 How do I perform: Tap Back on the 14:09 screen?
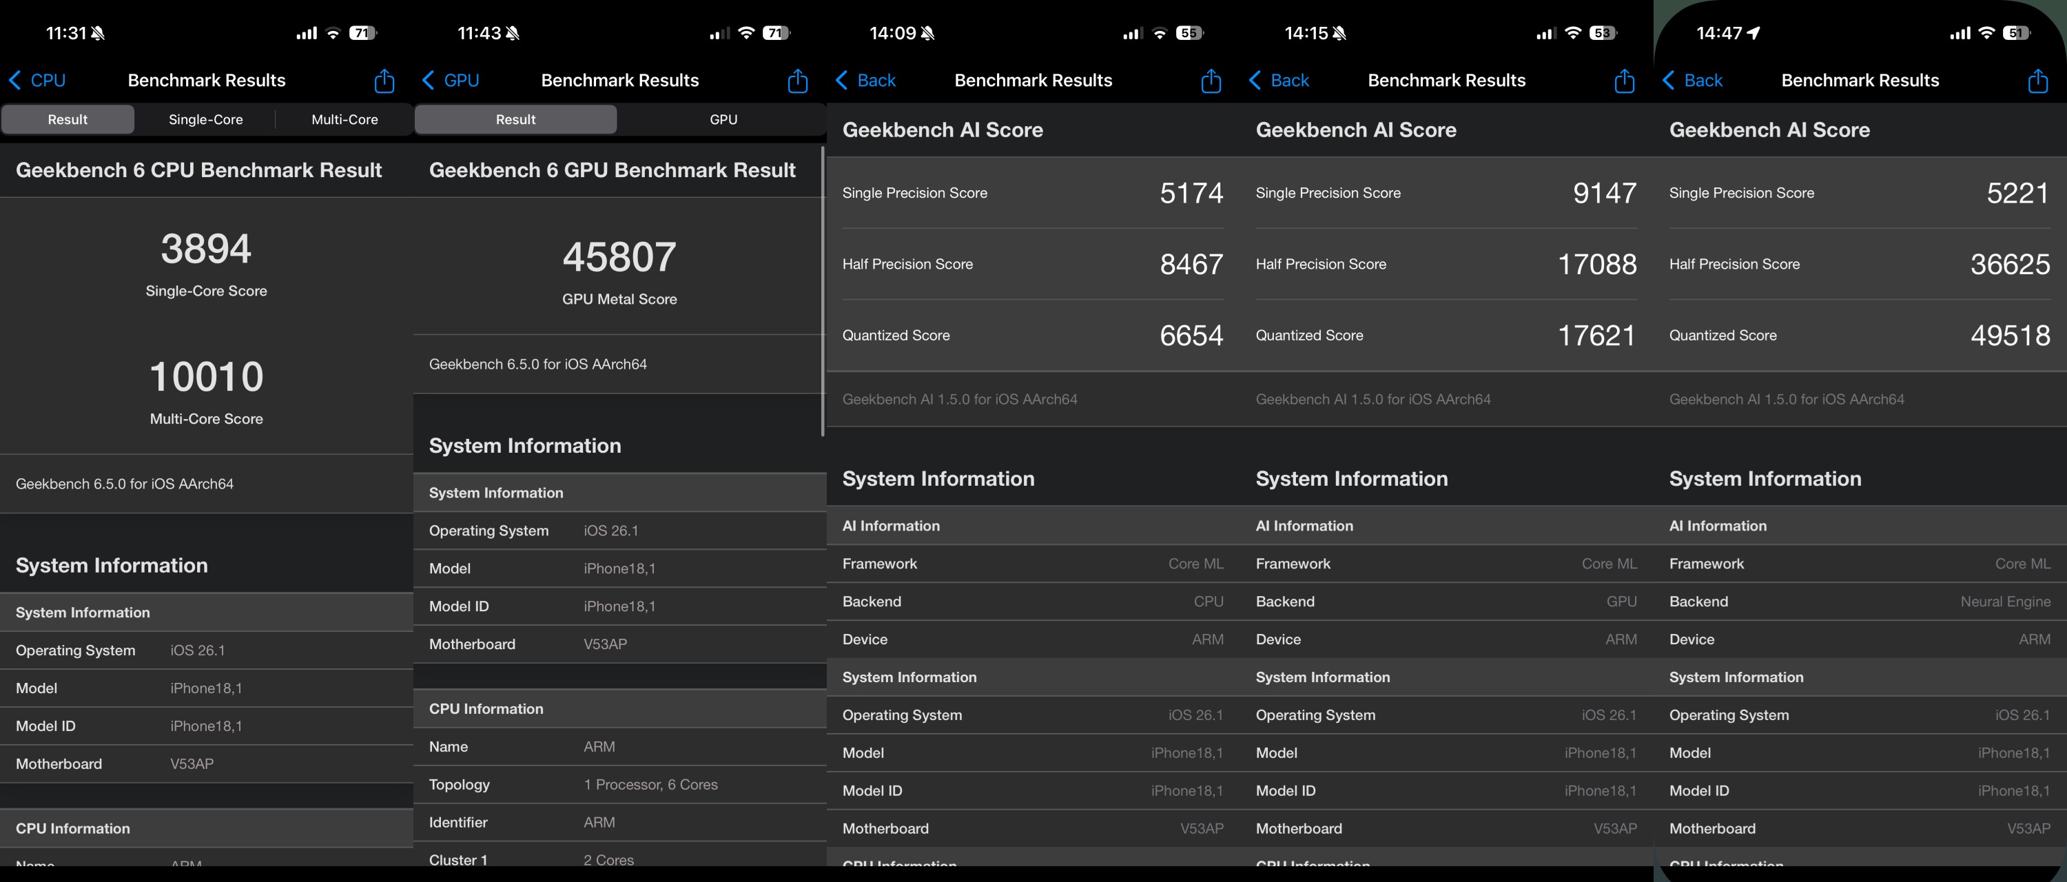865,80
